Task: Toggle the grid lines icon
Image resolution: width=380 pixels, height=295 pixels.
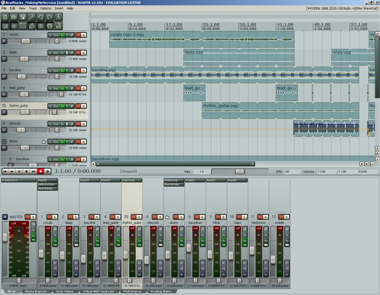Action: [41, 26]
